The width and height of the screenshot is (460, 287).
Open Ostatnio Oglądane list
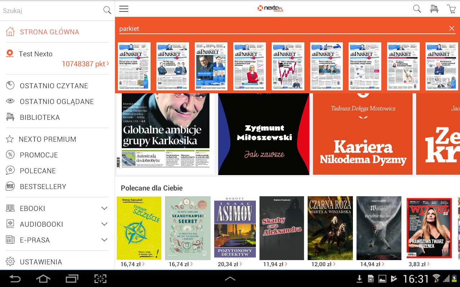pos(57,102)
